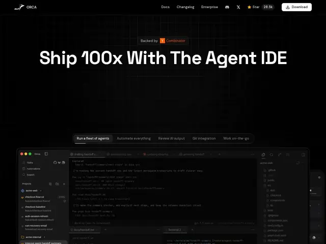Go to the Enterprise page
This screenshot has width=326, height=244.
(x=209, y=7)
